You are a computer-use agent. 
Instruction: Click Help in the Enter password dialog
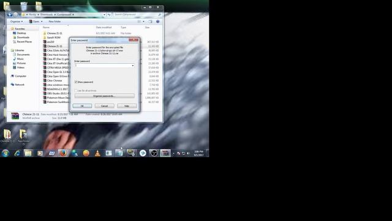[127, 106]
